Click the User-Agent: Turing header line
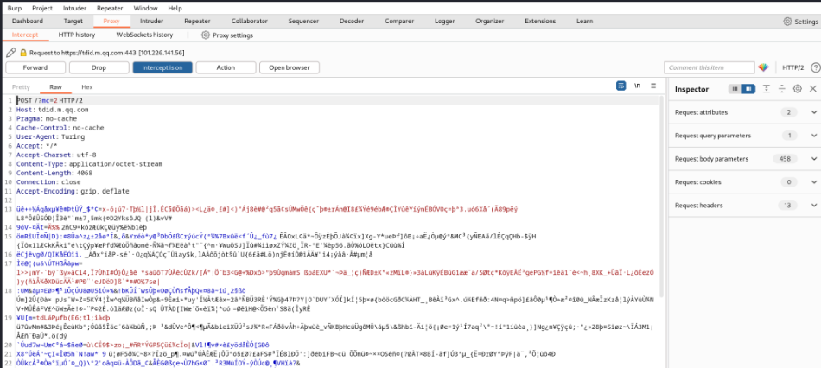Viewport: 821px width, 368px height. [x=50, y=136]
